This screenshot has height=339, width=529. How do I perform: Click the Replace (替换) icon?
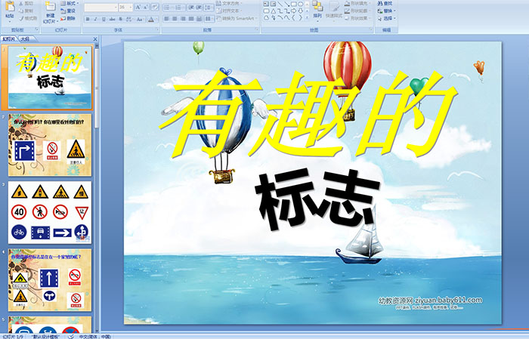(386, 11)
